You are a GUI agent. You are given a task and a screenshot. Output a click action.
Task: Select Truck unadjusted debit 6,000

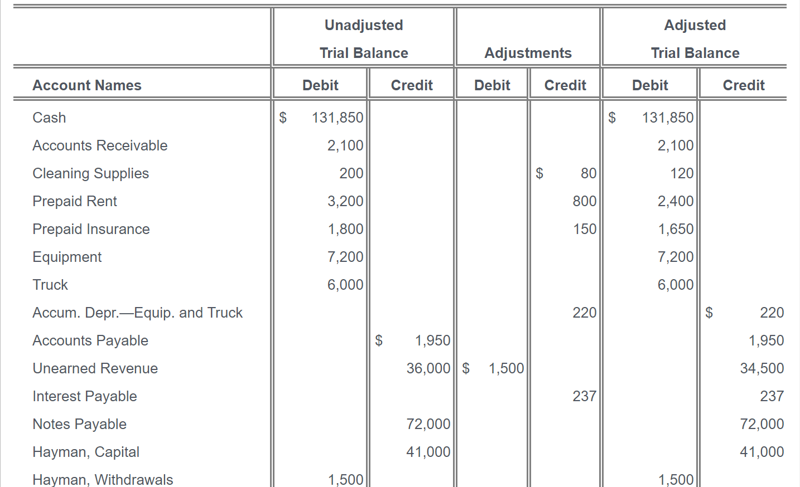point(345,285)
